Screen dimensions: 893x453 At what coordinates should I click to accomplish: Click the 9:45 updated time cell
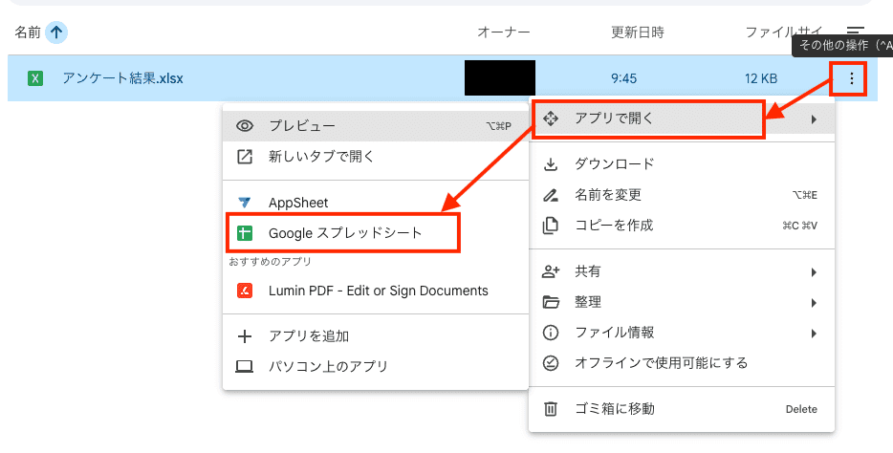tap(623, 78)
